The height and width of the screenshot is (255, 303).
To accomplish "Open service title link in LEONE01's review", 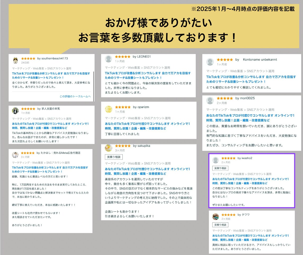I will coord(148,75).
